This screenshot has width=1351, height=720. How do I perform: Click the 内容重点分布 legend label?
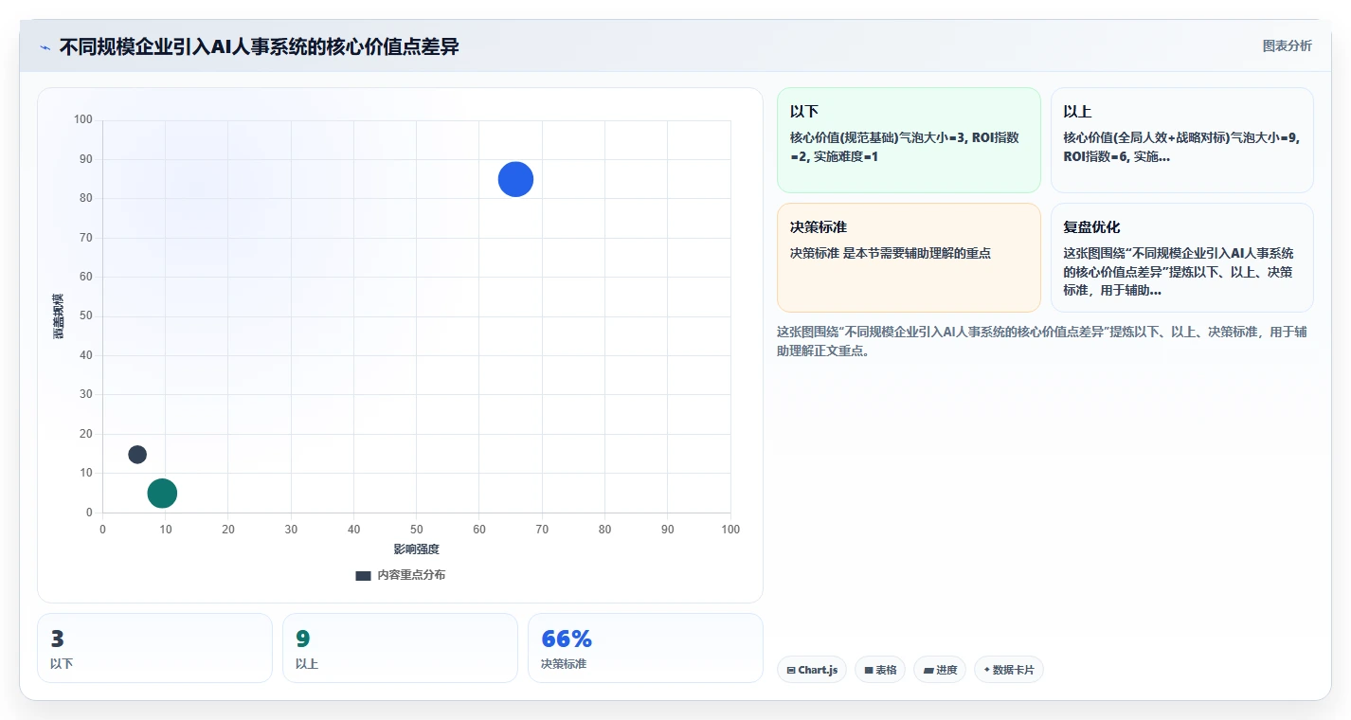click(411, 575)
